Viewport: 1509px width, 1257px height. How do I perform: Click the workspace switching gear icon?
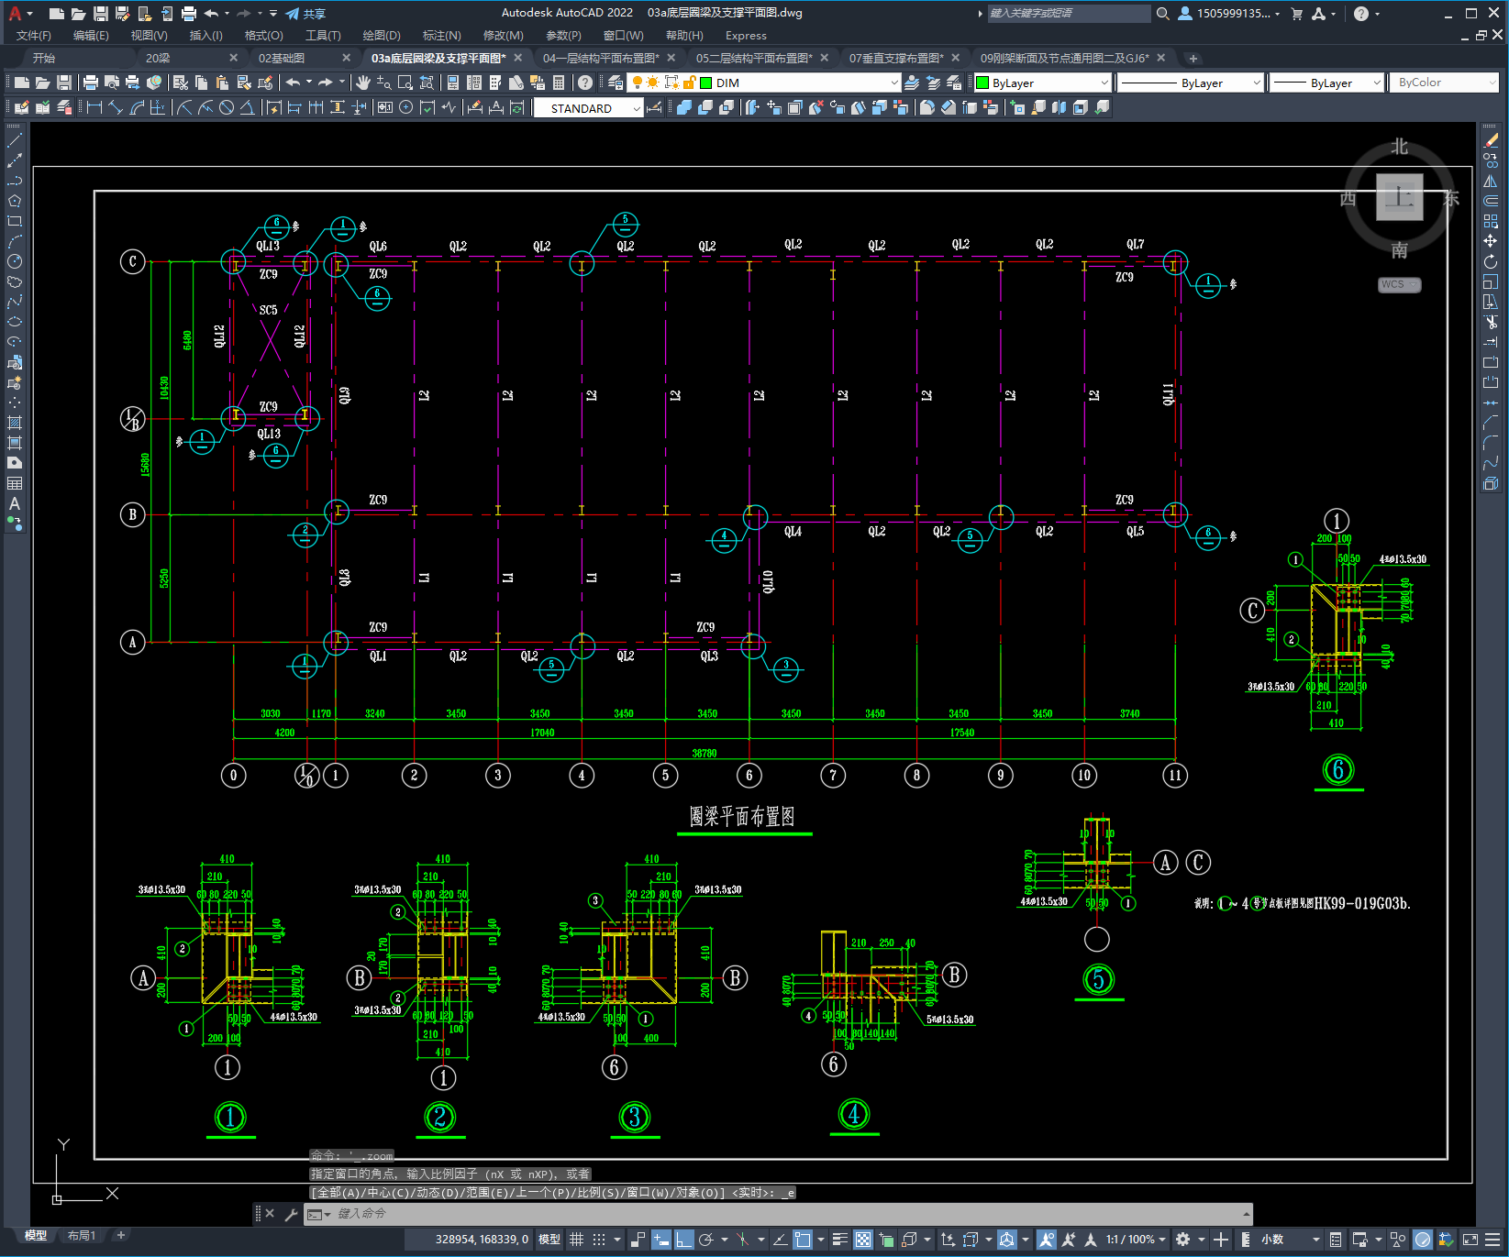(x=1183, y=1240)
